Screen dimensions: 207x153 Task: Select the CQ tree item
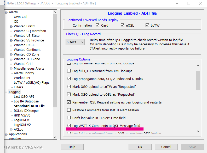coord(16,22)
